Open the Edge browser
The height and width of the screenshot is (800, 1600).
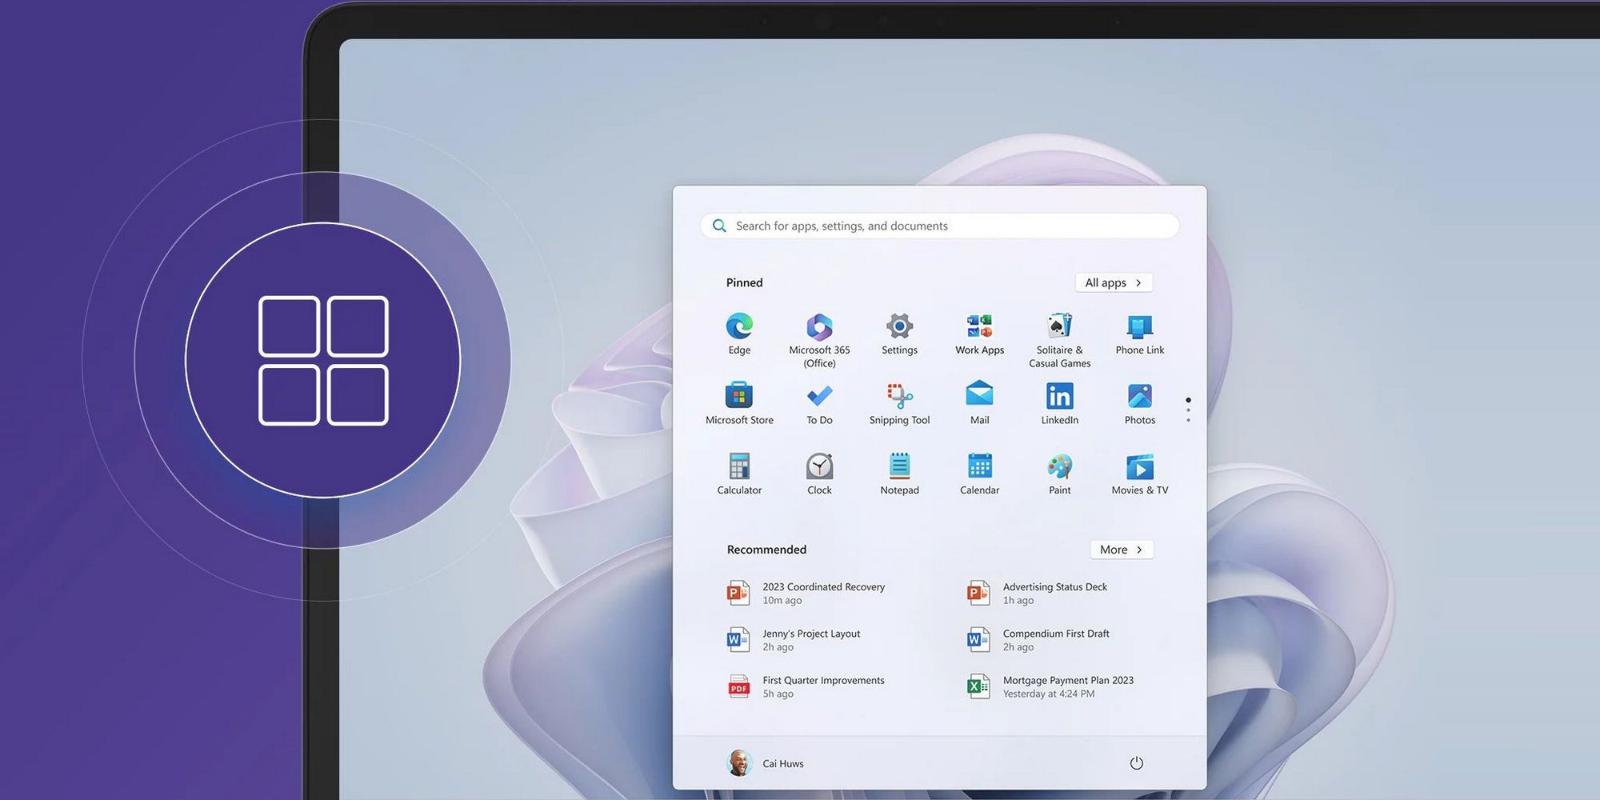point(739,334)
